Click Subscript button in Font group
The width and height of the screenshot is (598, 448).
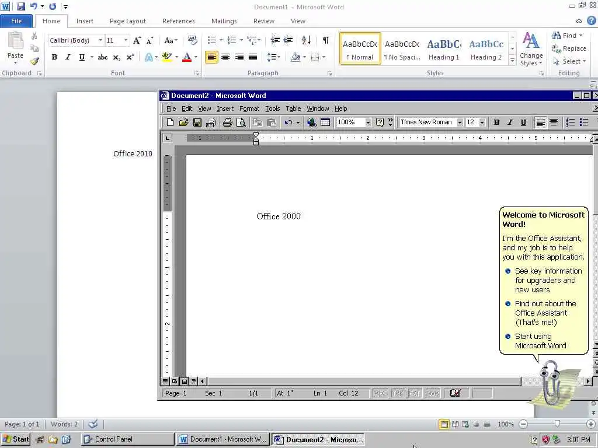pos(117,58)
